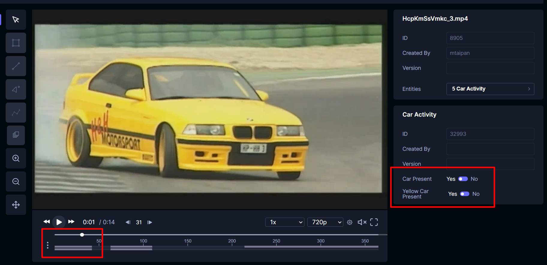Play the video

[59, 222]
